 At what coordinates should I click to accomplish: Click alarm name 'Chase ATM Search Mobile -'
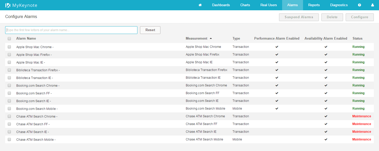pos(36,140)
